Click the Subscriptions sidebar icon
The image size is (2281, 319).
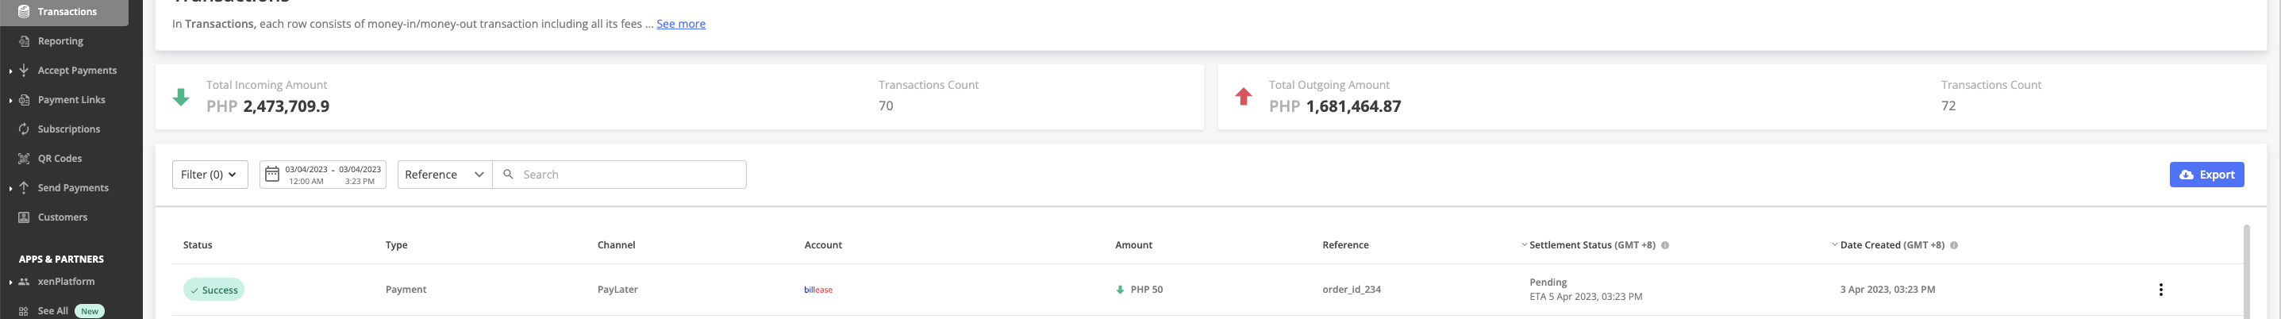point(24,129)
